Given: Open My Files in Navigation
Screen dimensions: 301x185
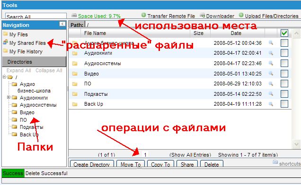Looking at the screenshot, I should pos(18,34).
